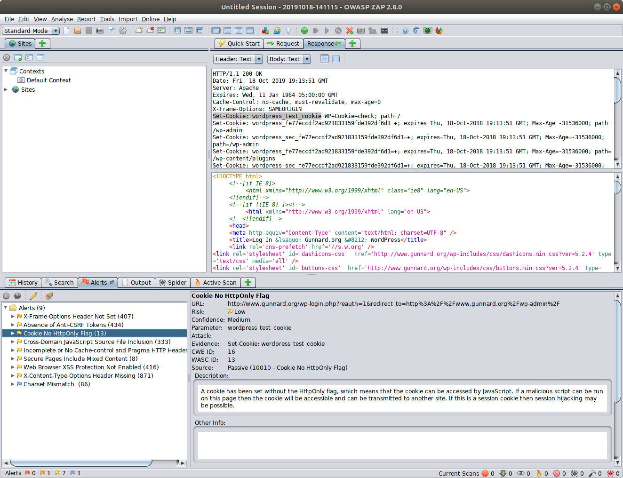Viewport: 623px width, 478px height.
Task: Toggle the show tab names and icons button
Action: coord(161,31)
